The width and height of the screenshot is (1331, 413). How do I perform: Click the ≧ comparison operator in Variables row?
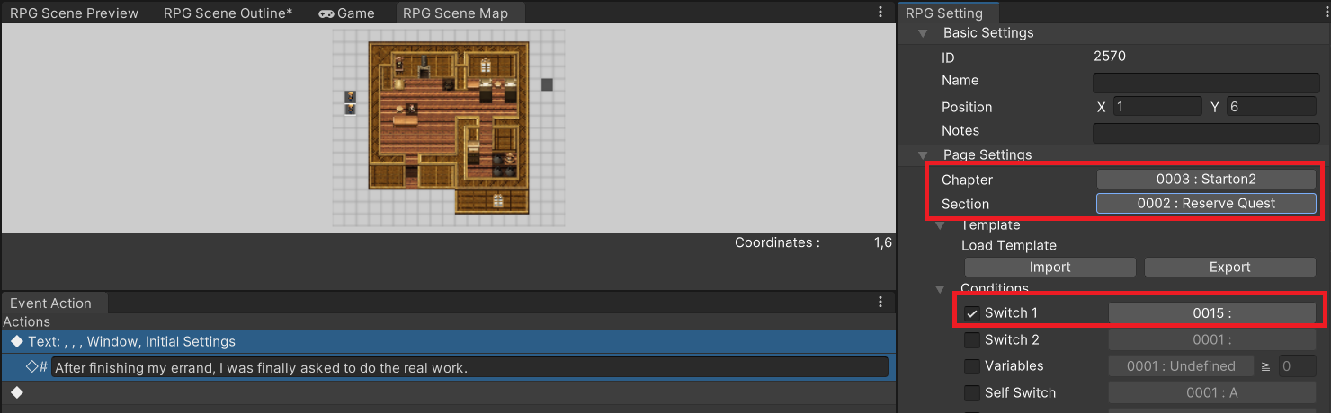1264,366
